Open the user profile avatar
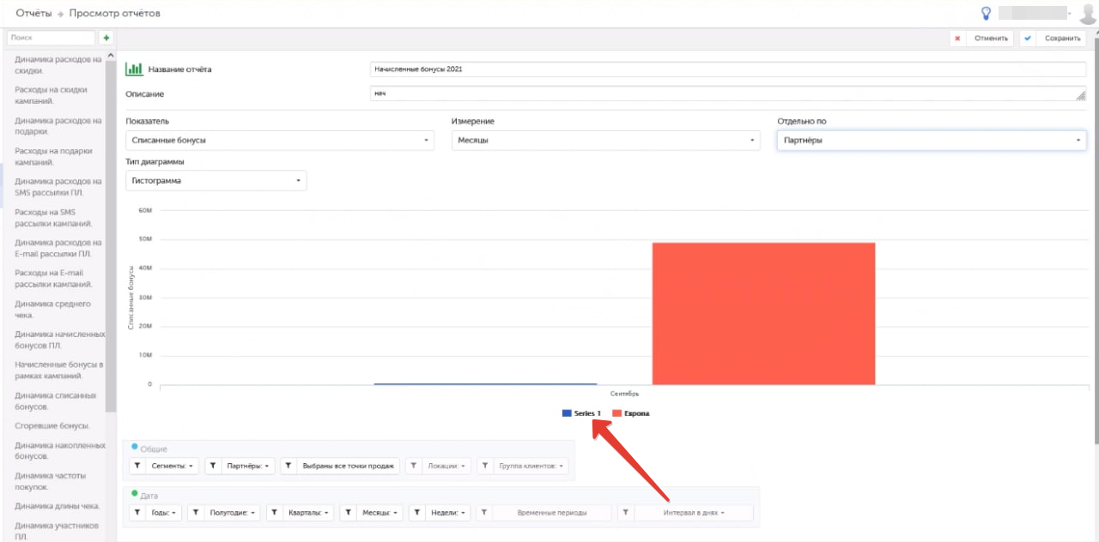Image resolution: width=1099 pixels, height=542 pixels. point(1088,13)
